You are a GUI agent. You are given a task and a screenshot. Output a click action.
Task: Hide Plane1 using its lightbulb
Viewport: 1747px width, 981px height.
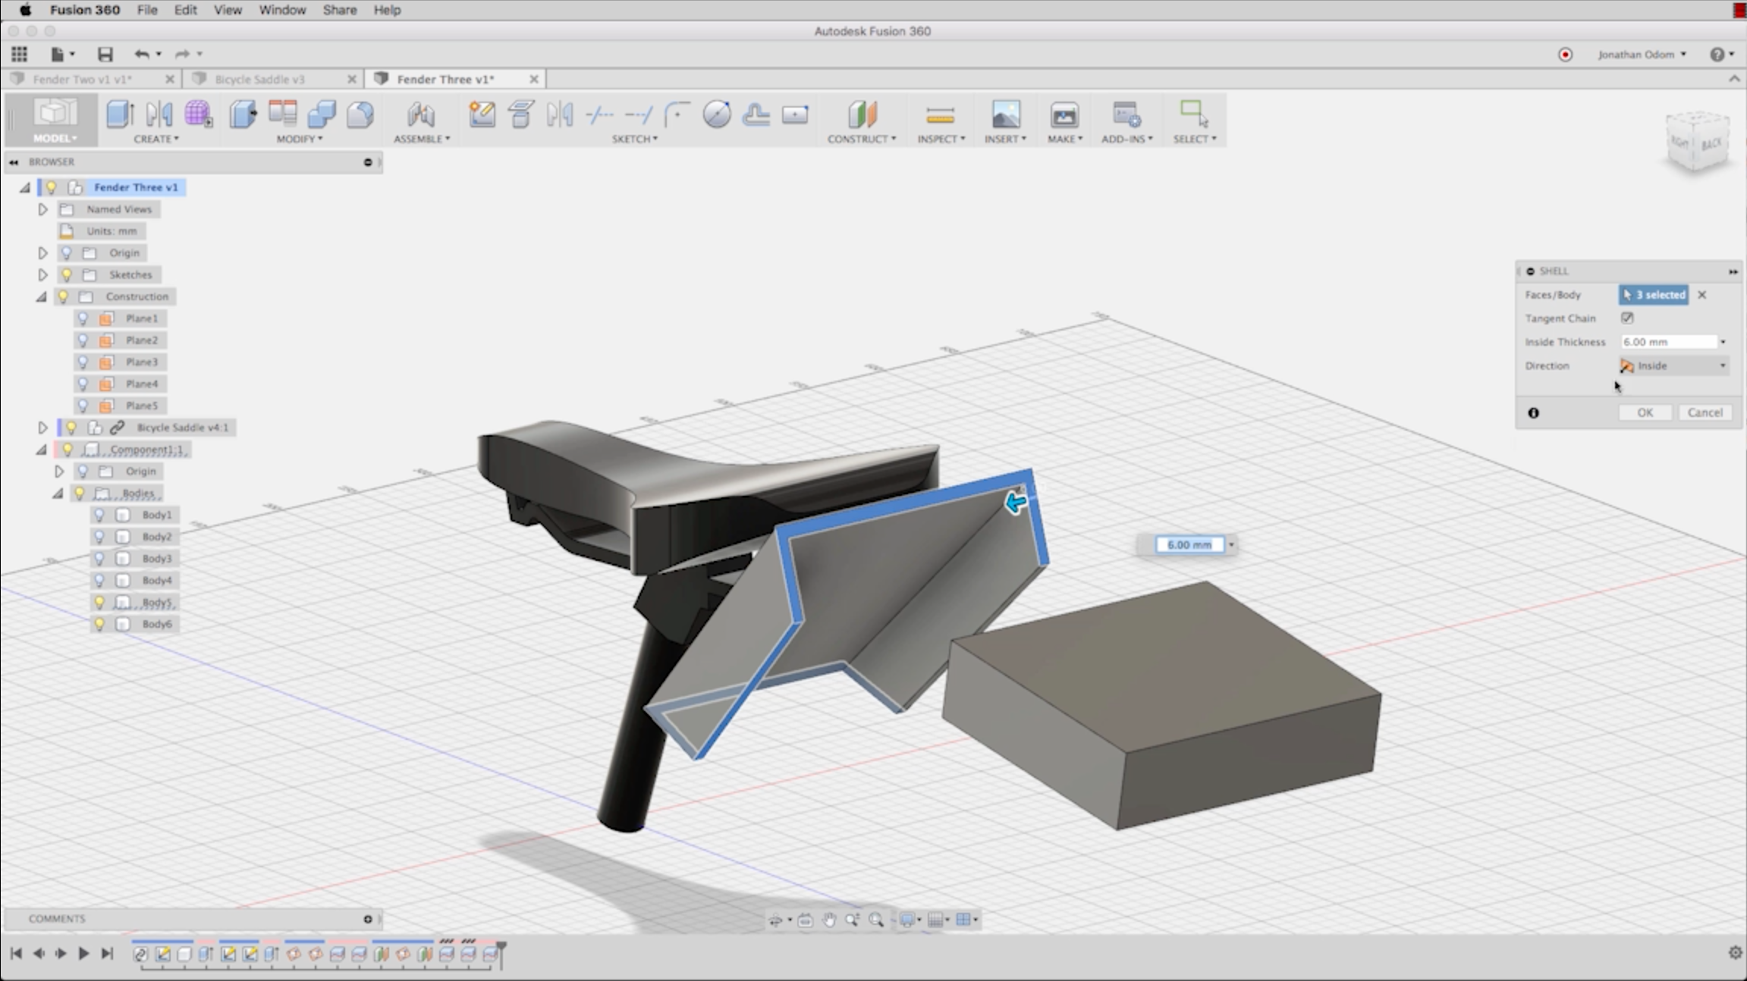83,318
